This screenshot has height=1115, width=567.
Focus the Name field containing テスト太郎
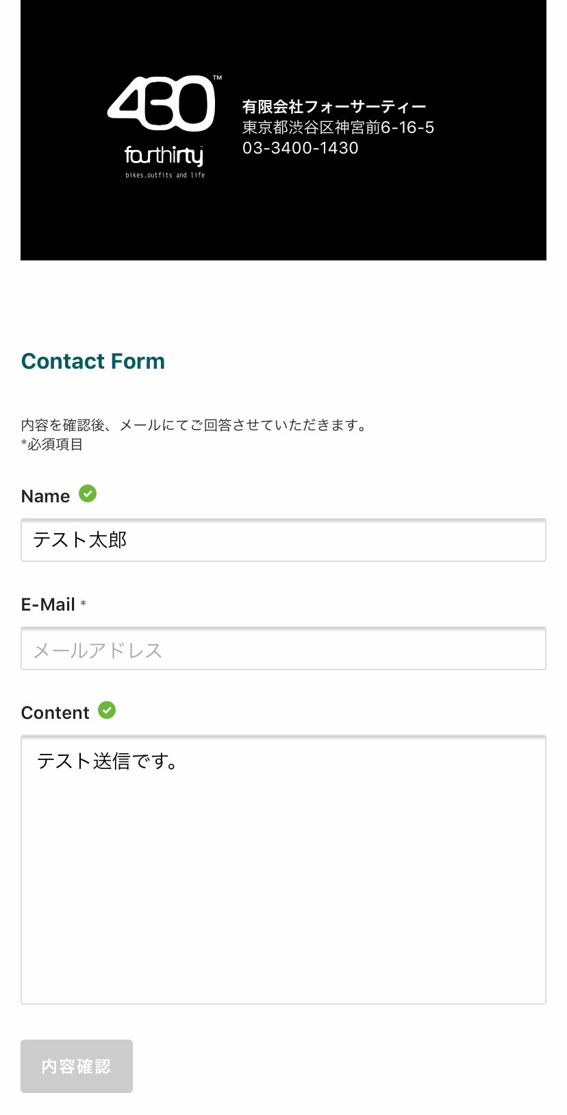[283, 540]
